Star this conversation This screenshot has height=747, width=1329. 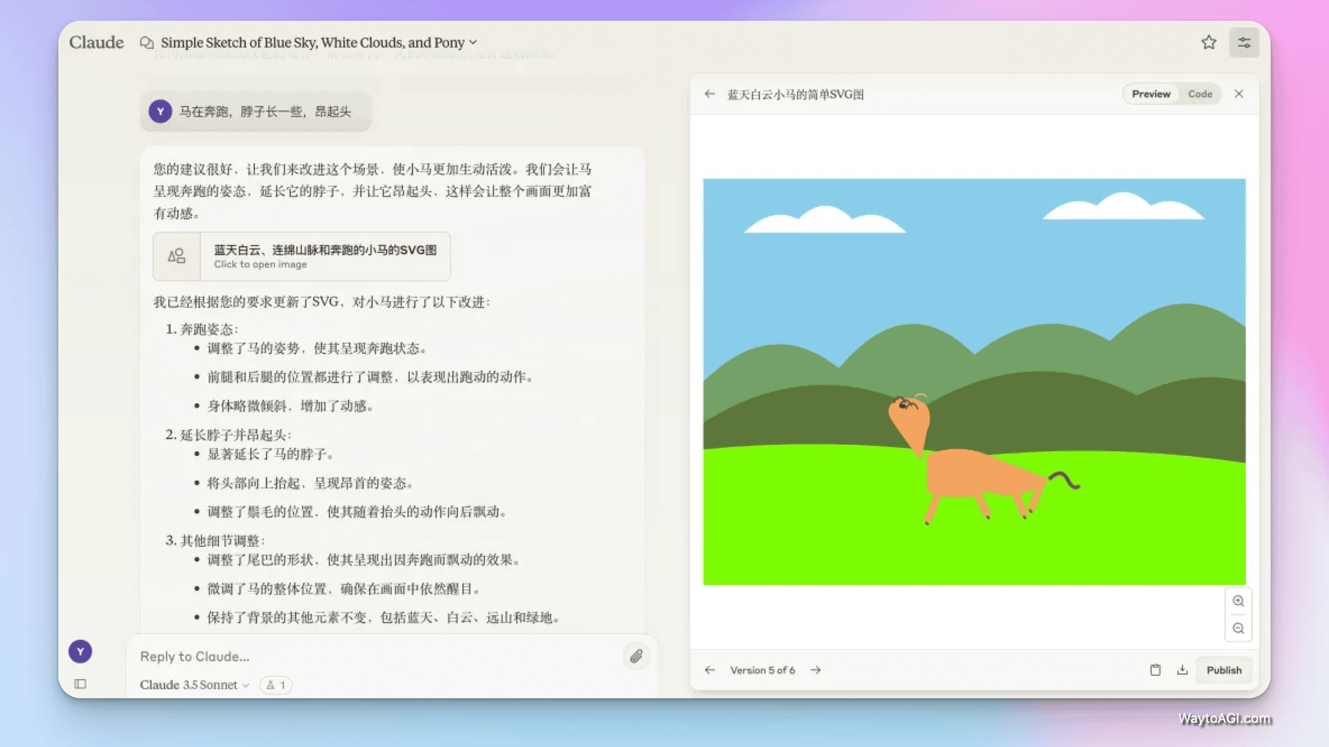pos(1208,43)
